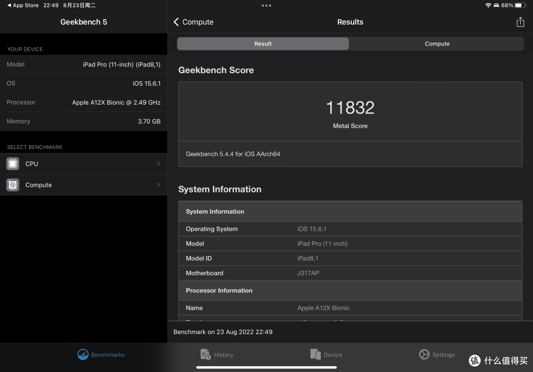Select the Compute benchmark icon
The height and width of the screenshot is (372, 533).
12,185
